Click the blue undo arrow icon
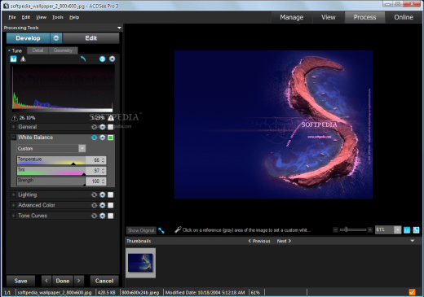The height and width of the screenshot is (297, 424). (83, 59)
